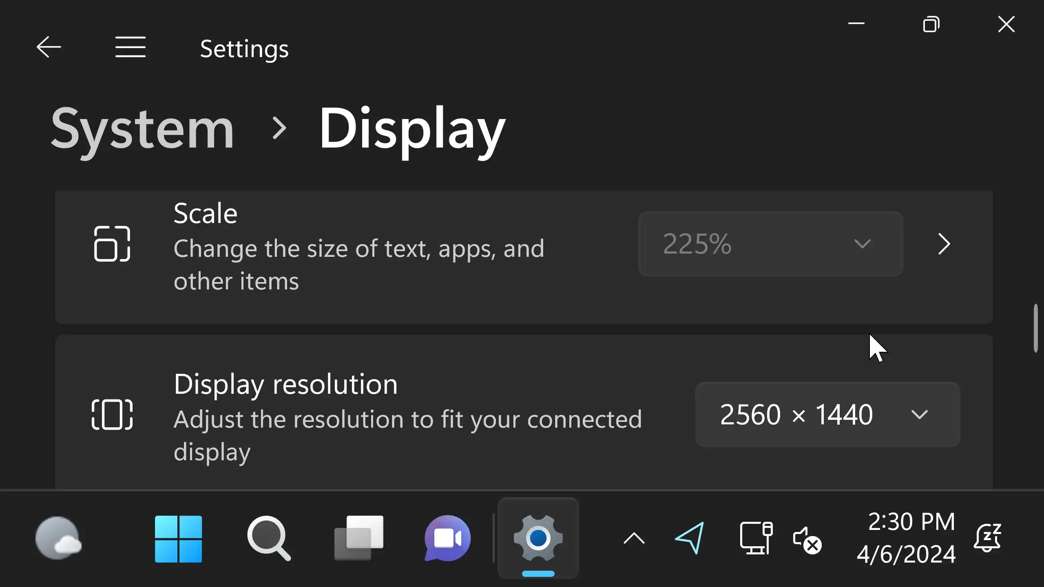Open the Display resolution 2560 × 1440 dropdown

point(827,415)
